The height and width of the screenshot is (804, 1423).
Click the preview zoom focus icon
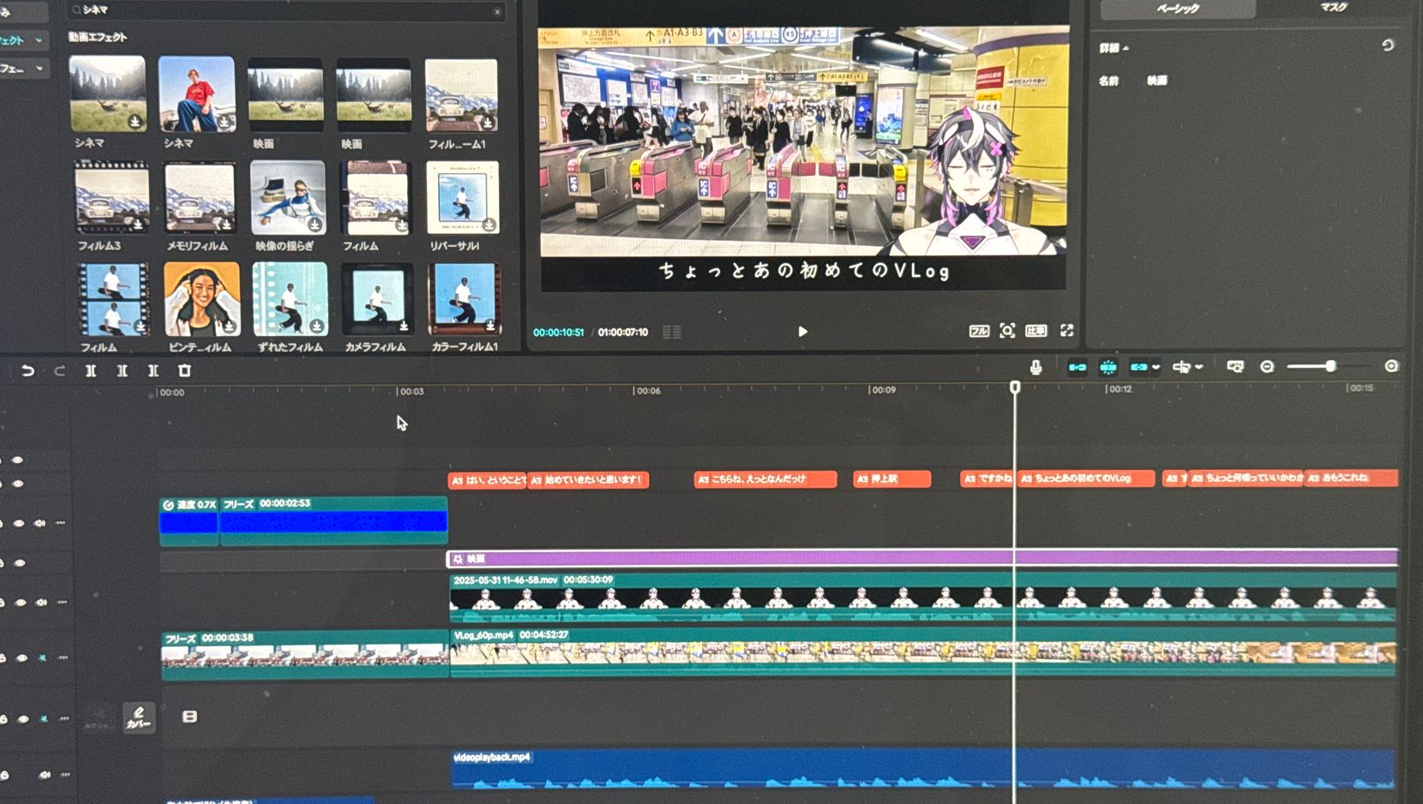pyautogui.click(x=1007, y=330)
